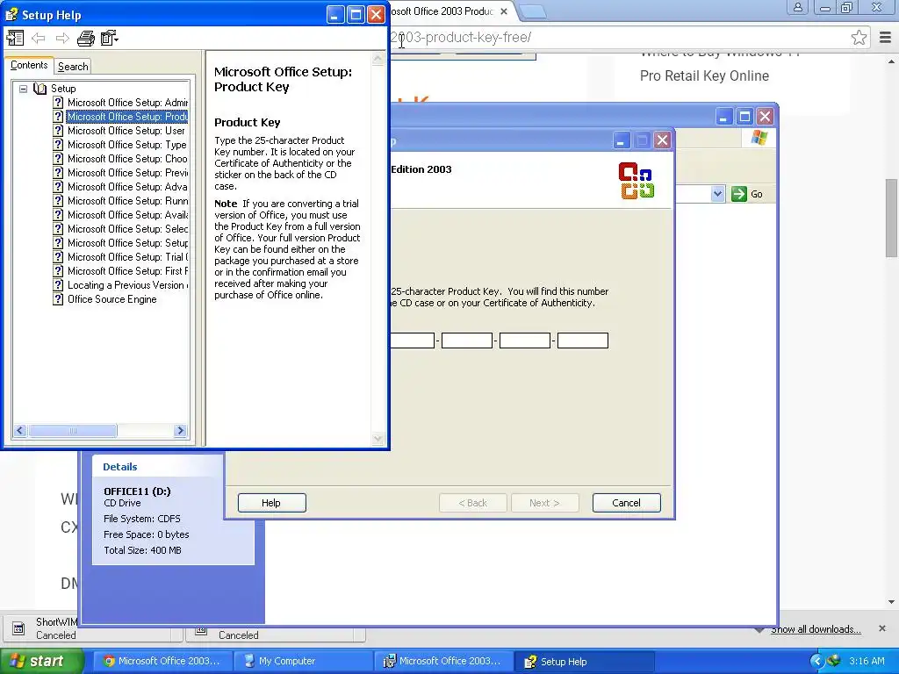Select the Setup book icon in tree

tap(40, 89)
